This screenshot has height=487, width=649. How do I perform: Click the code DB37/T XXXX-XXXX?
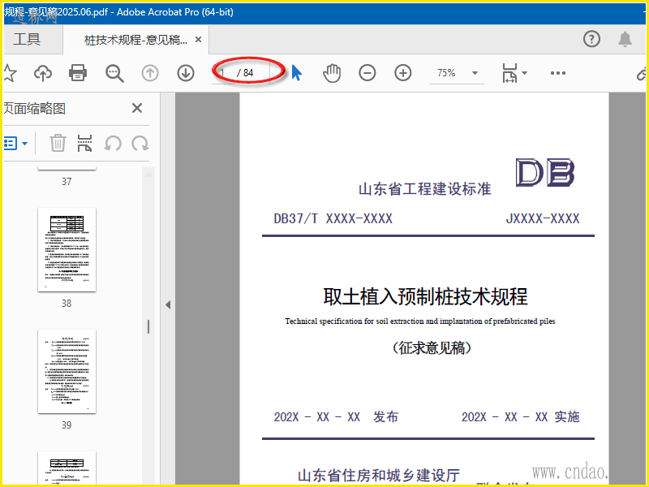point(333,218)
